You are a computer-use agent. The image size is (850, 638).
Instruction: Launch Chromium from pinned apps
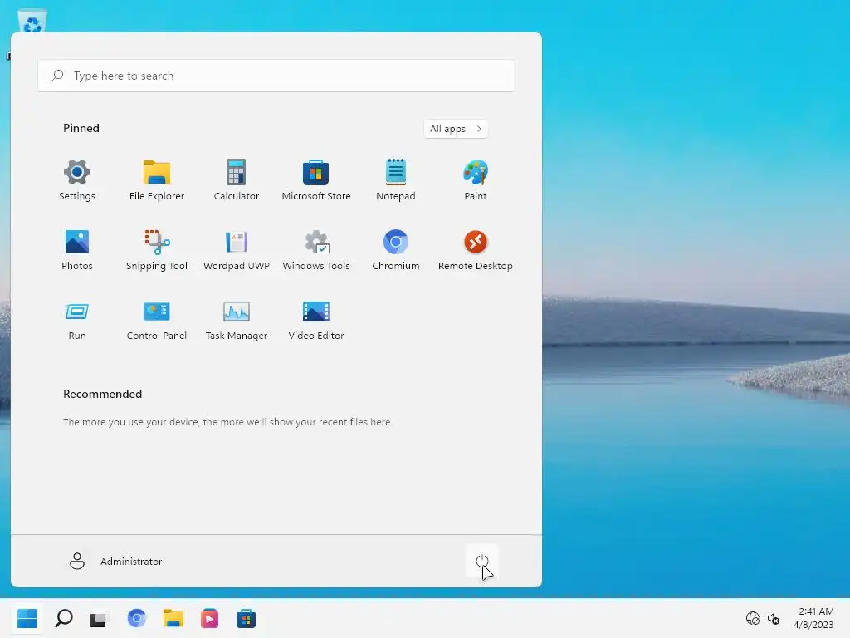click(396, 250)
